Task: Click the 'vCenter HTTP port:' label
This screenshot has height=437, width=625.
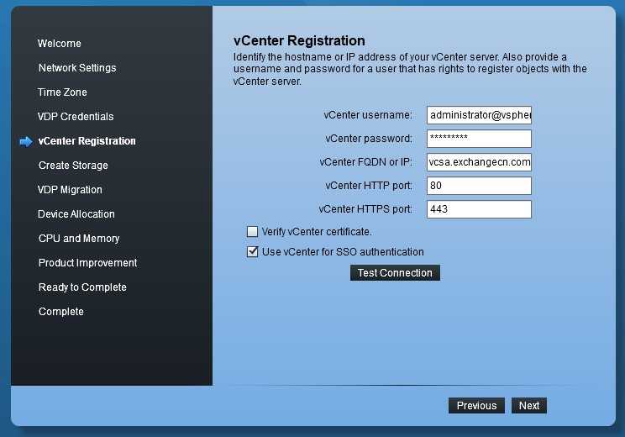Action: (x=369, y=186)
